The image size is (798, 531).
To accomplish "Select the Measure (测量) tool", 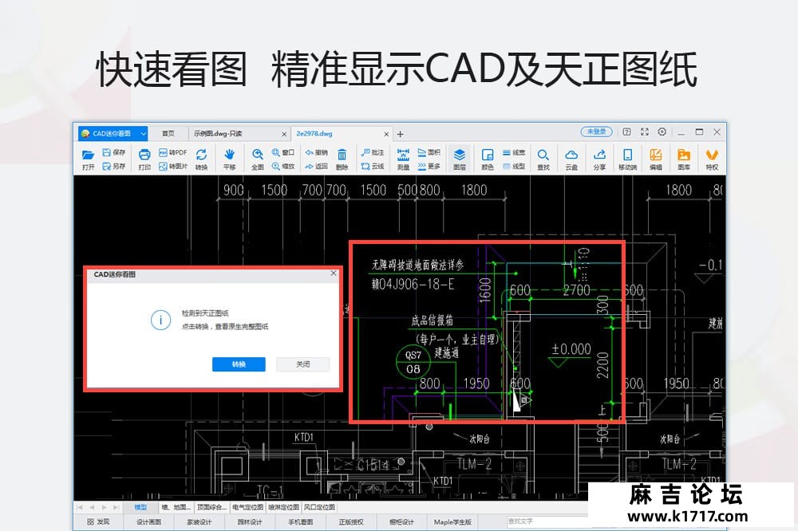I will 403,158.
